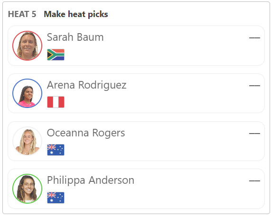Viewport: 271px width, 215px height.
Task: Click the dash next to Sarah Baum
Action: 254,38
